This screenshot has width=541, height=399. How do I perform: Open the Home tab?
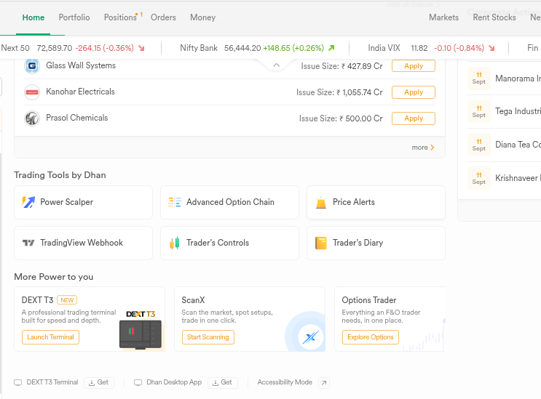point(33,17)
